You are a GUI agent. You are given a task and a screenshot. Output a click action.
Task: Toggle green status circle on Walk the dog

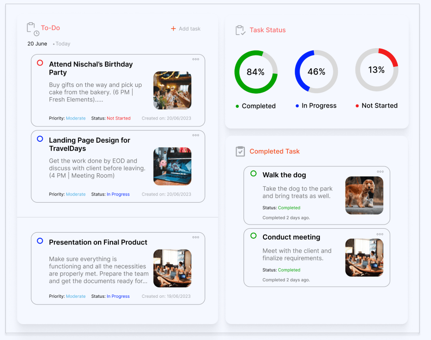pos(253,174)
